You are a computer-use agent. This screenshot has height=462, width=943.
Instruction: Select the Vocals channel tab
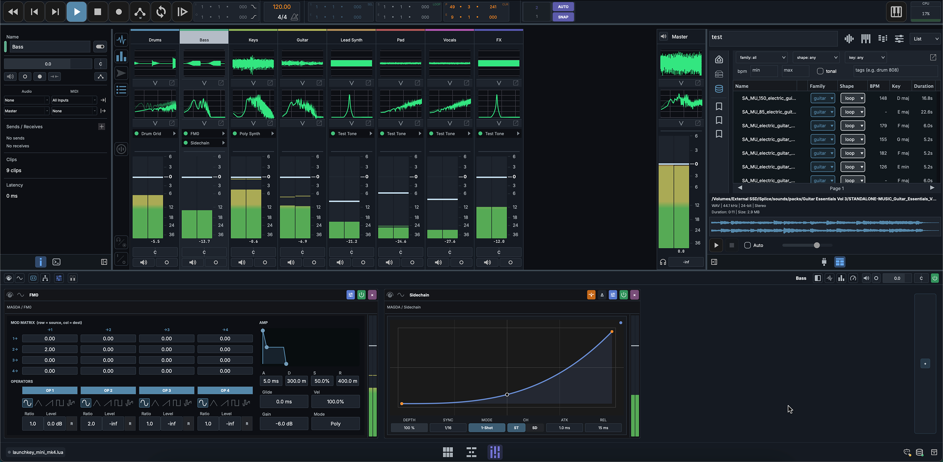tap(450, 40)
